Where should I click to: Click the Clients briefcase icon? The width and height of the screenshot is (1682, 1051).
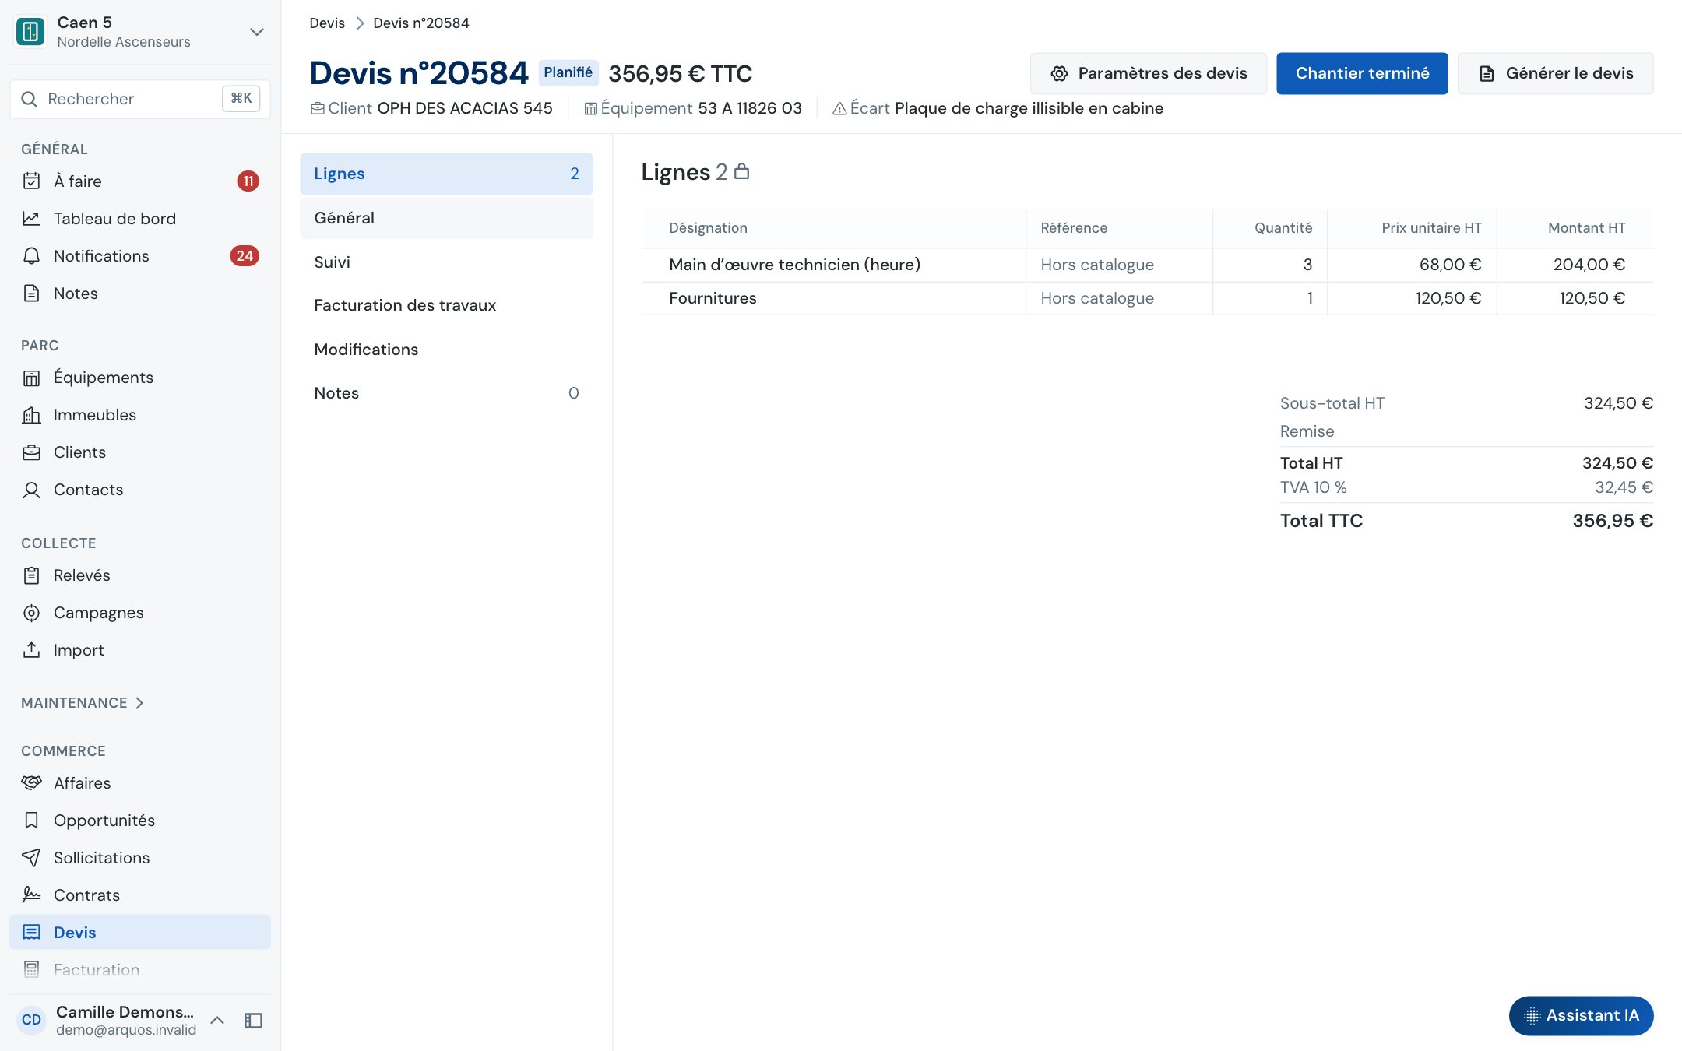(x=31, y=452)
